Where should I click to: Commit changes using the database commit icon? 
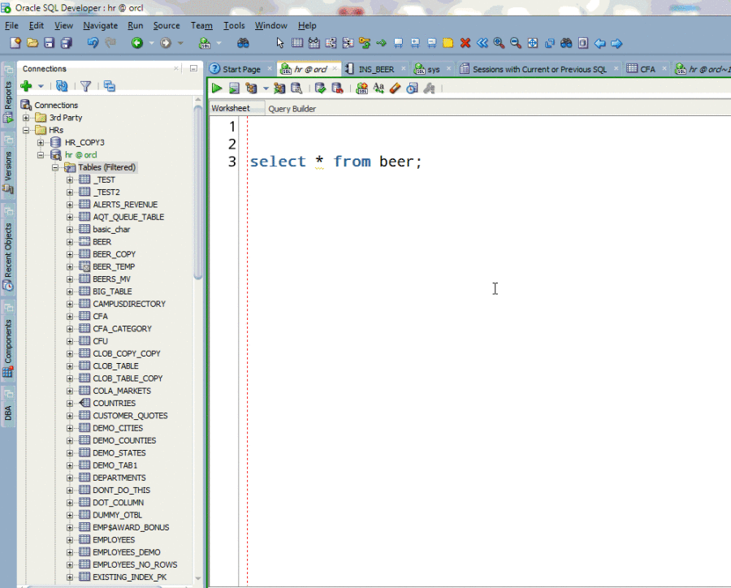pos(319,88)
